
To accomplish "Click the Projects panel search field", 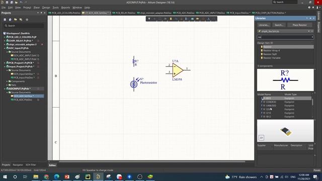I will (x=24, y=26).
